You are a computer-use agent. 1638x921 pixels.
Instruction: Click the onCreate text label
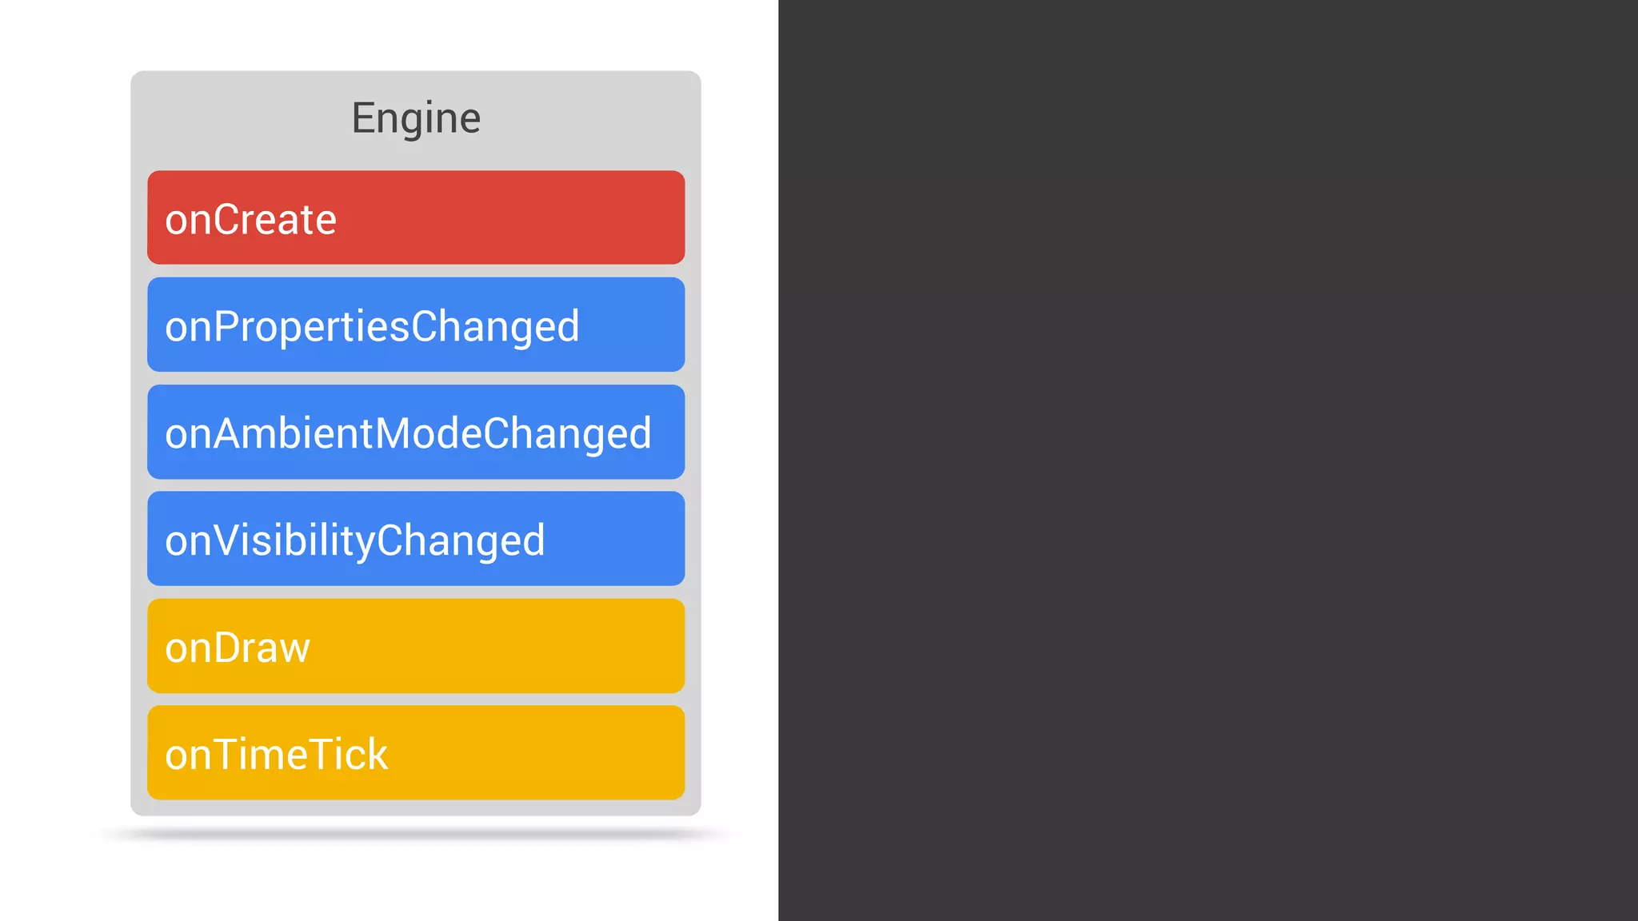250,220
